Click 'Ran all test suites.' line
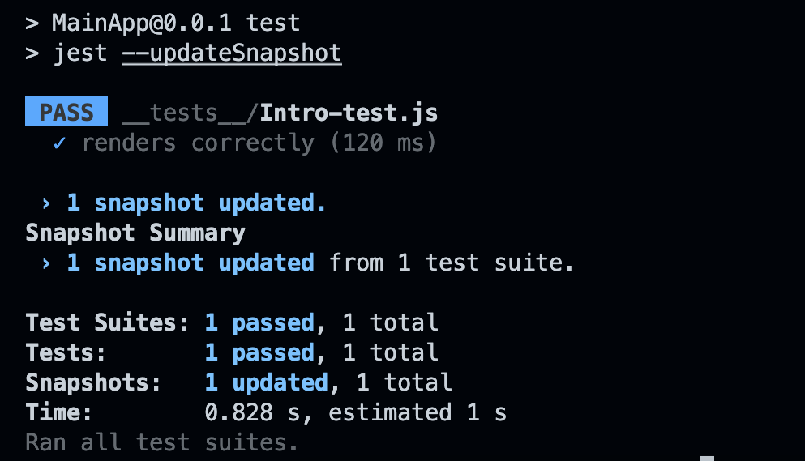 point(161,442)
